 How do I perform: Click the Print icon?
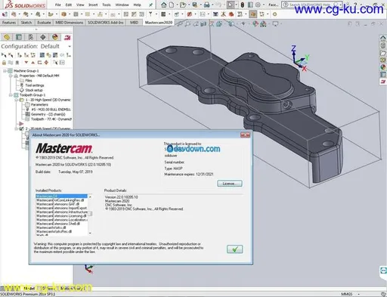(206, 5)
